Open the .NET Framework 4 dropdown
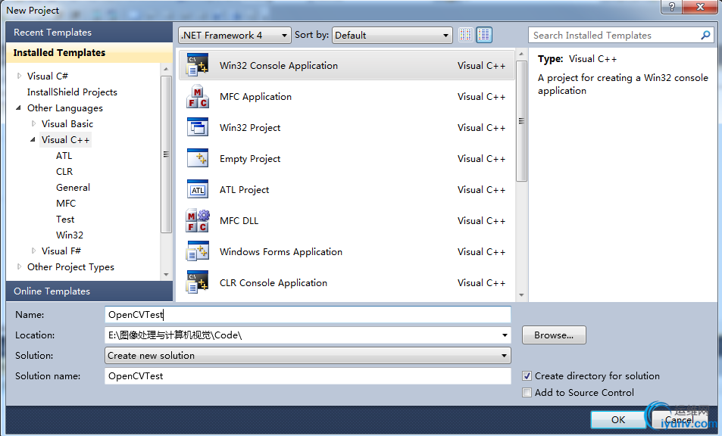 click(234, 35)
